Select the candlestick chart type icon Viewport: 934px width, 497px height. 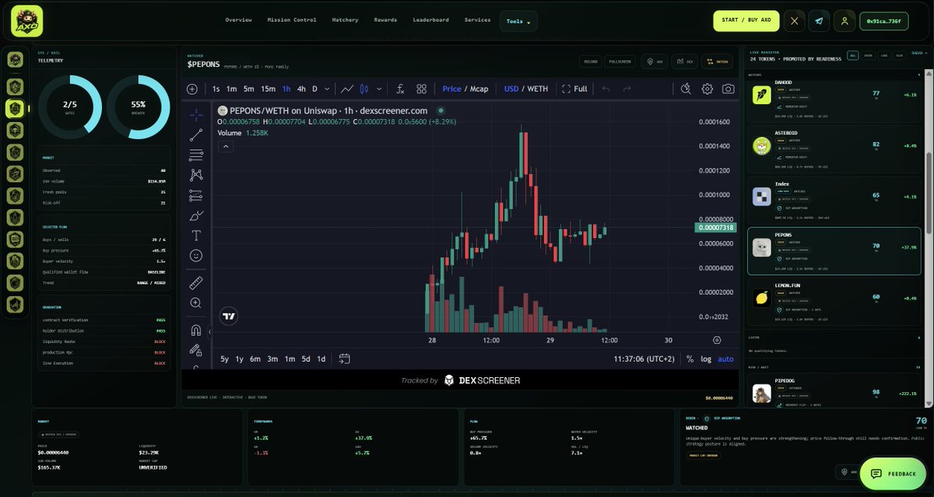[363, 89]
